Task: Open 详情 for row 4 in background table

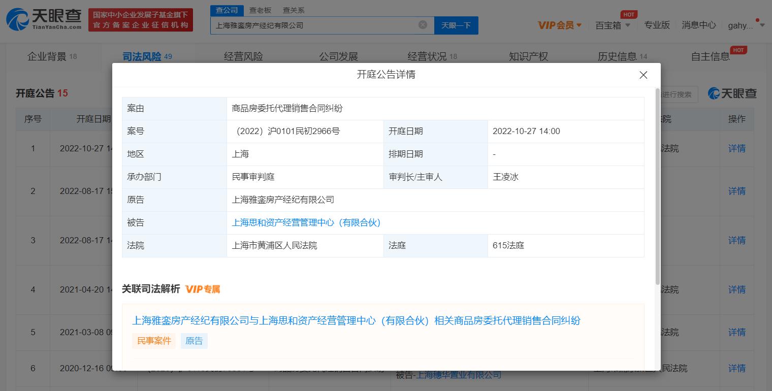Action: [x=737, y=289]
